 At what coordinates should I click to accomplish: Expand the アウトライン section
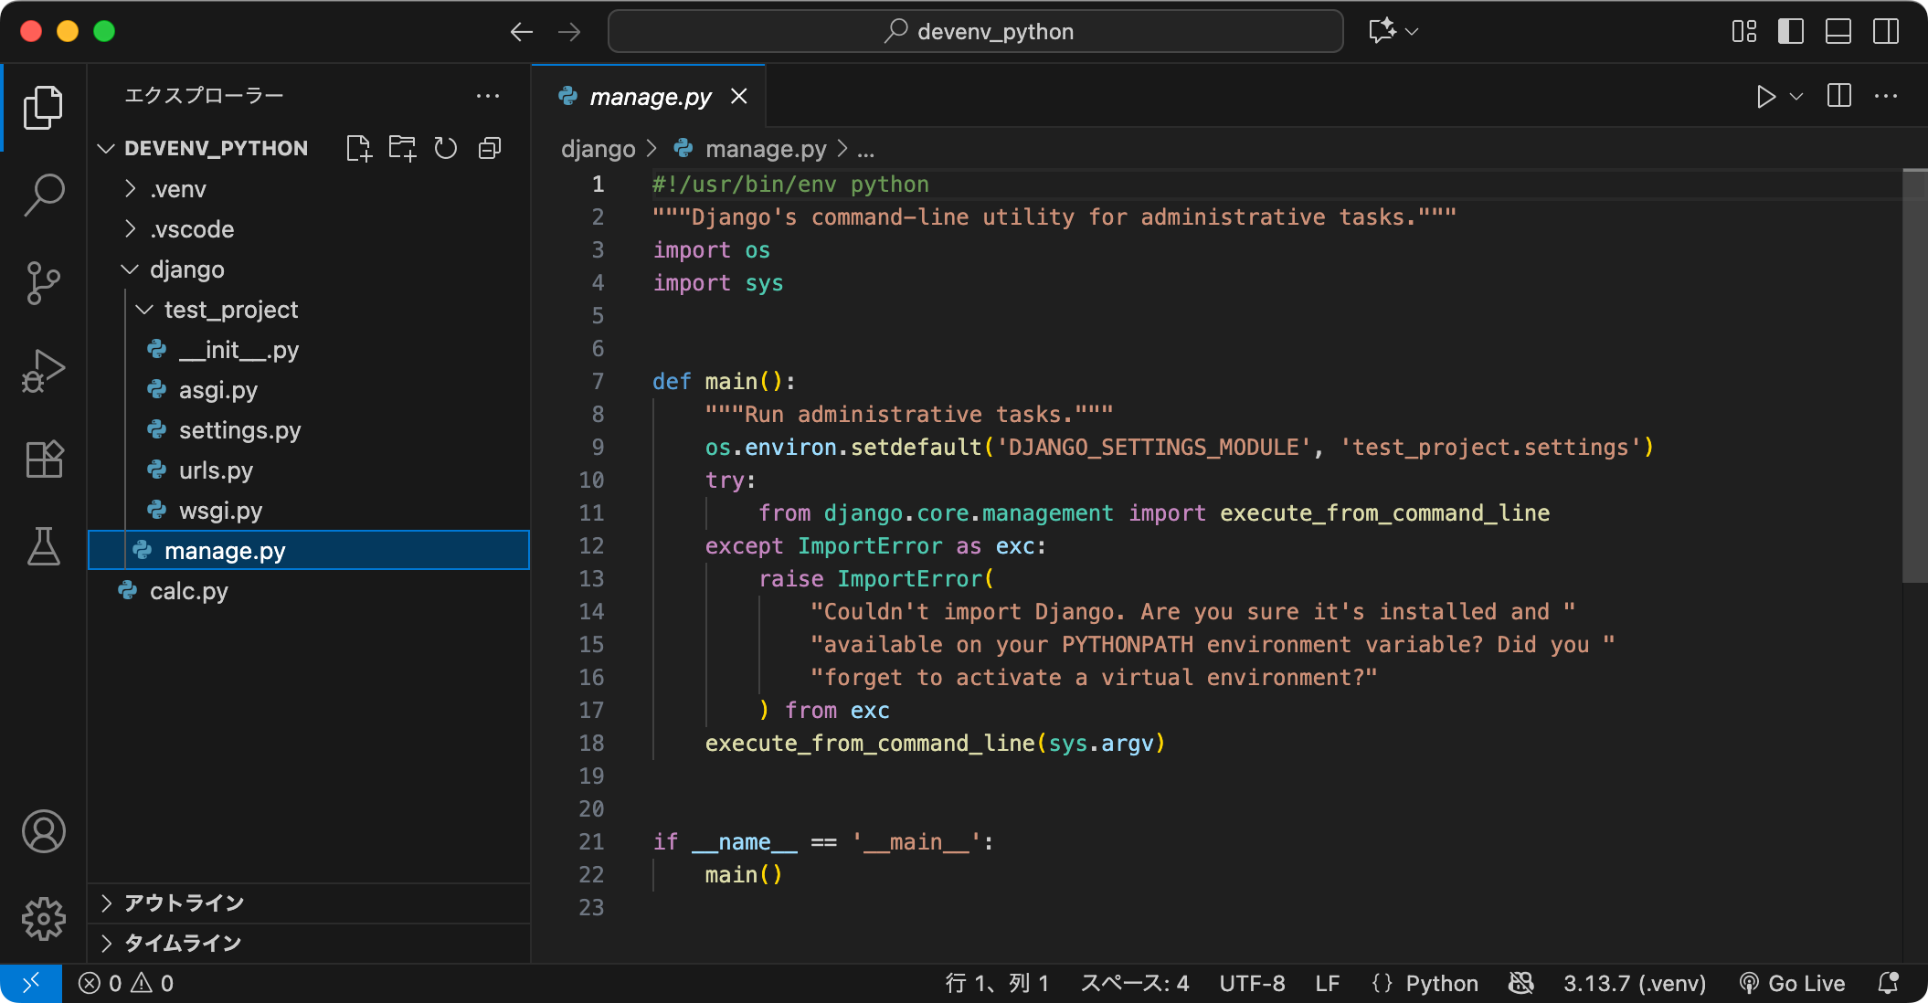click(x=183, y=903)
